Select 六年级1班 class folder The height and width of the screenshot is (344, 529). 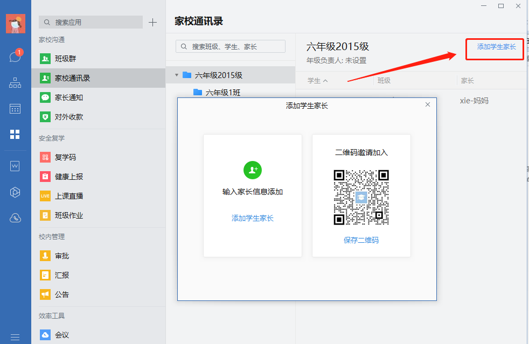click(x=217, y=93)
